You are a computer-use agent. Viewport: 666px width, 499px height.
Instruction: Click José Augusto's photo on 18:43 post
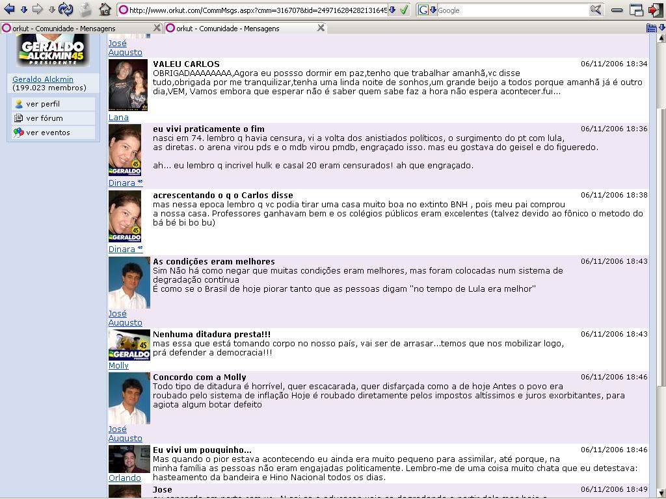[129, 283]
